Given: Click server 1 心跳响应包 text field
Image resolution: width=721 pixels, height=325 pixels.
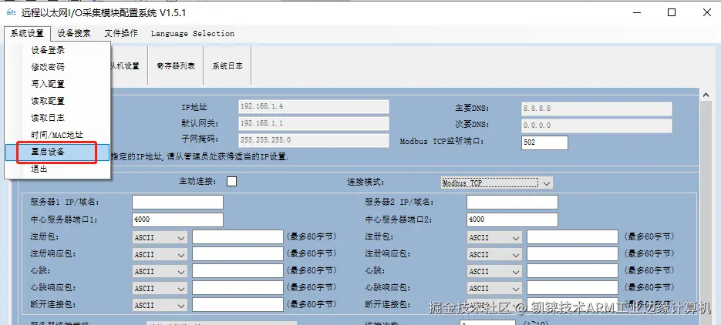Looking at the screenshot, I should click(x=238, y=288).
